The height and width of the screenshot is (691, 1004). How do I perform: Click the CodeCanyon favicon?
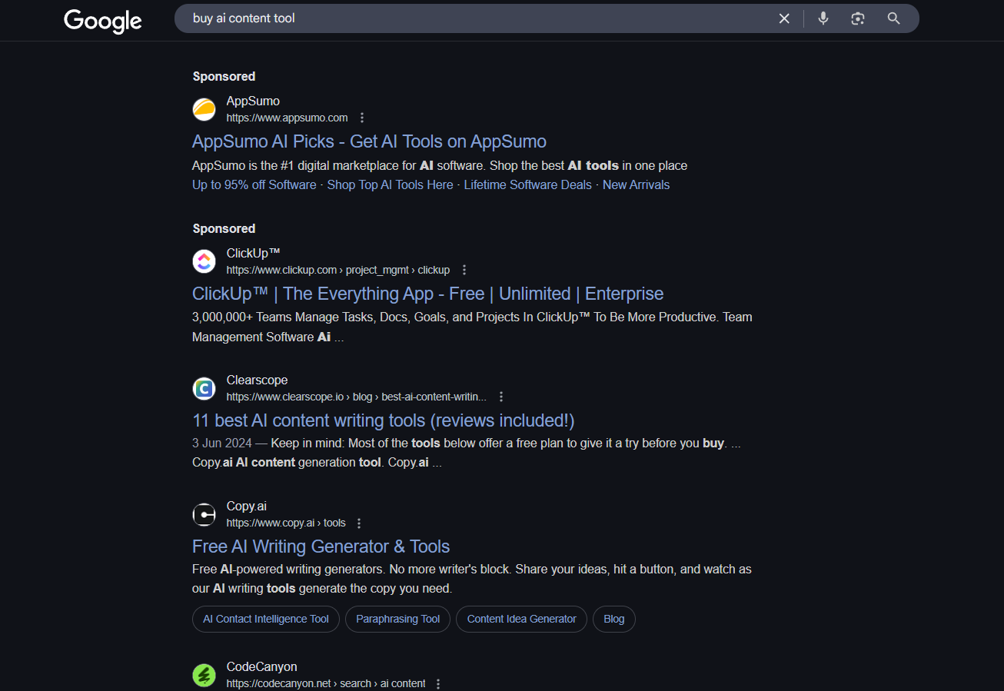click(x=204, y=675)
